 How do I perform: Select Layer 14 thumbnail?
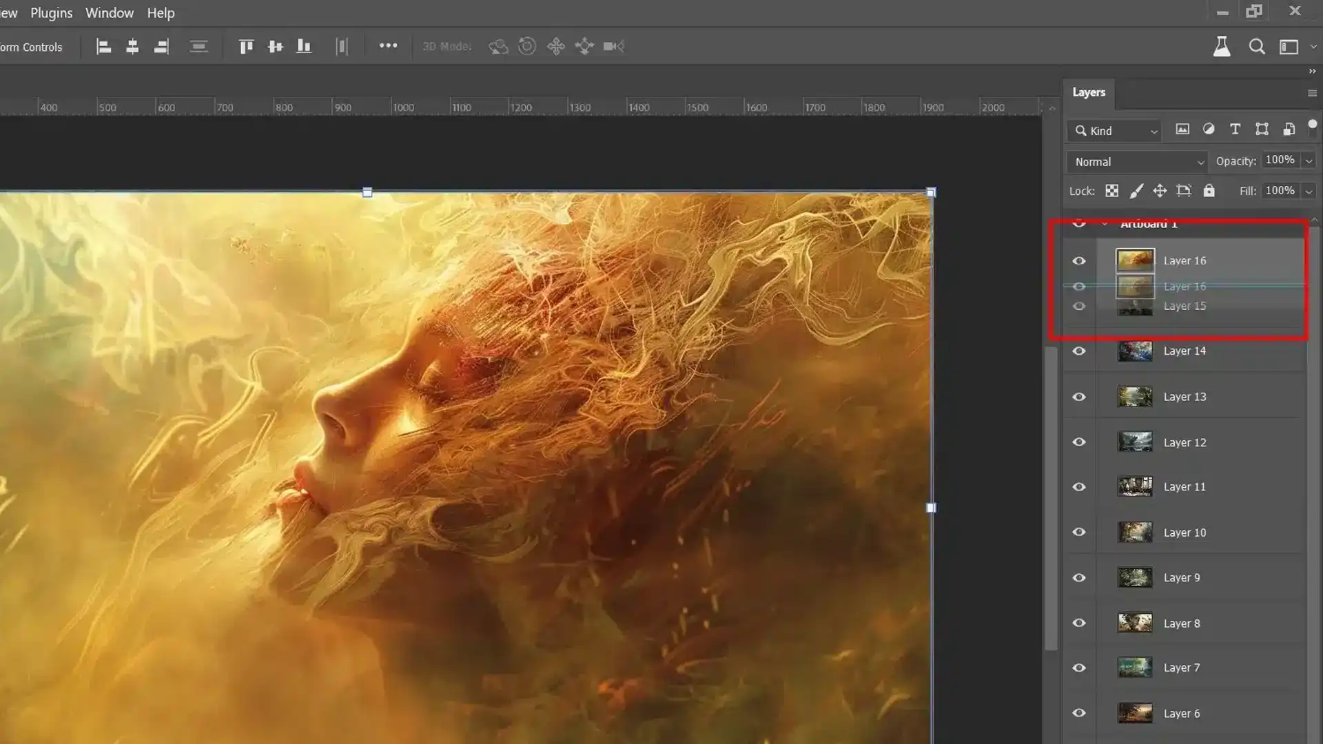tap(1135, 351)
